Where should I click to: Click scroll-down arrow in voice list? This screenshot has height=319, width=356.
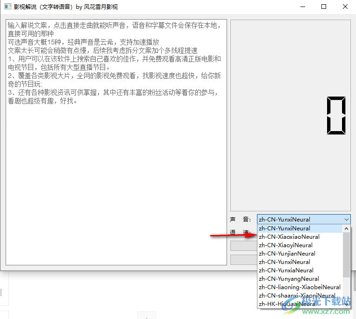coord(346,304)
